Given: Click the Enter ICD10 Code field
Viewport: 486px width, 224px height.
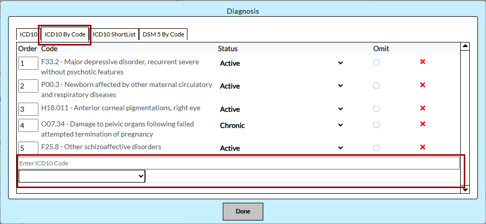Looking at the screenshot, I should tap(238, 163).
